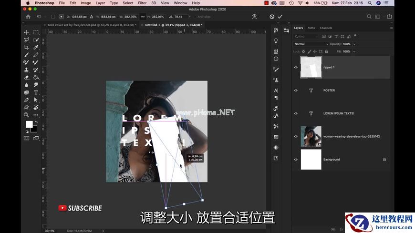Open the History panel icon

(276, 30)
